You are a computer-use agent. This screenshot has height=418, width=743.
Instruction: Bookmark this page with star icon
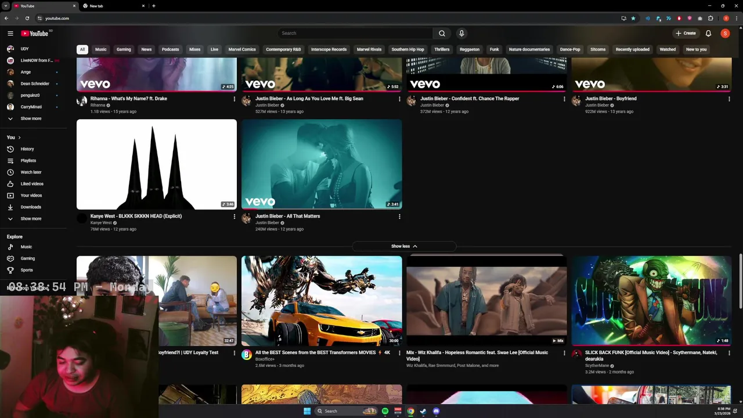(633, 18)
